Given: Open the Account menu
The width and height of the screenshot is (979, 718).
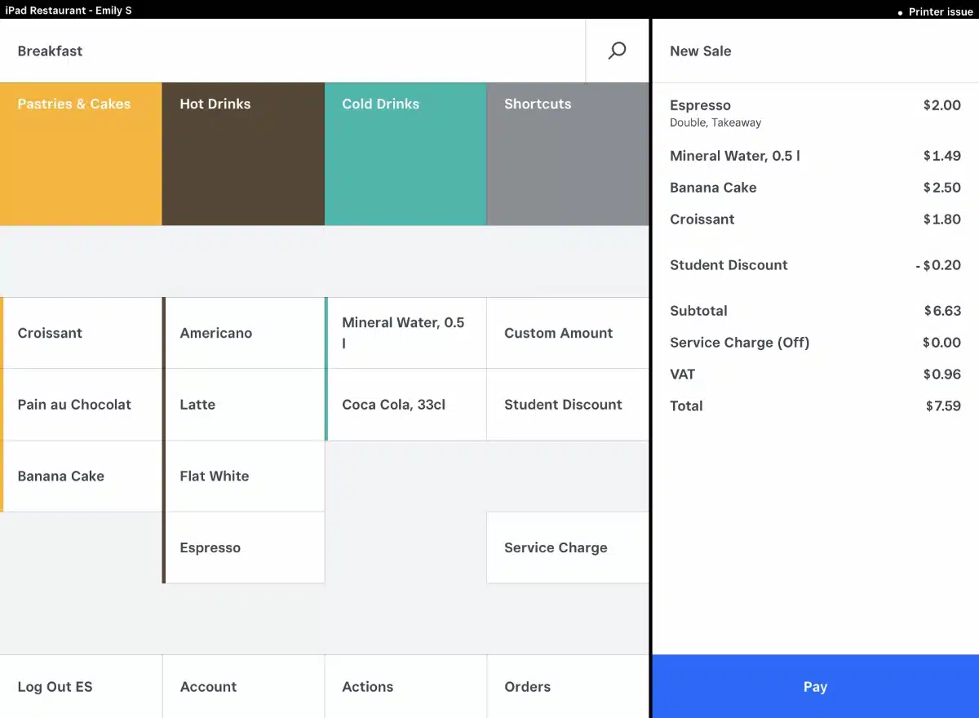Looking at the screenshot, I should point(243,686).
